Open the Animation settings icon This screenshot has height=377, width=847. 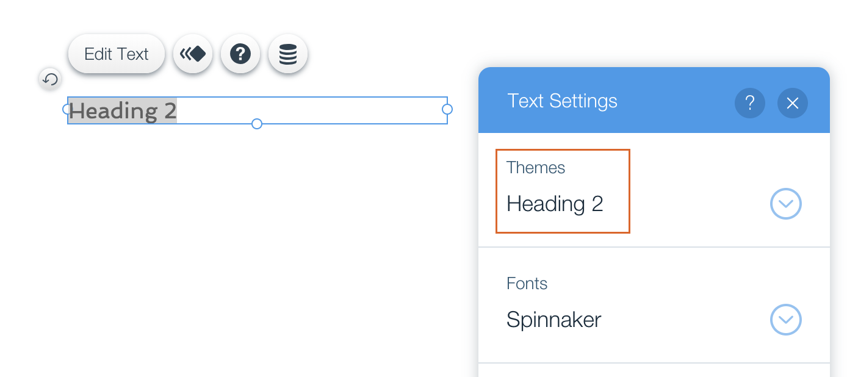pyautogui.click(x=193, y=54)
